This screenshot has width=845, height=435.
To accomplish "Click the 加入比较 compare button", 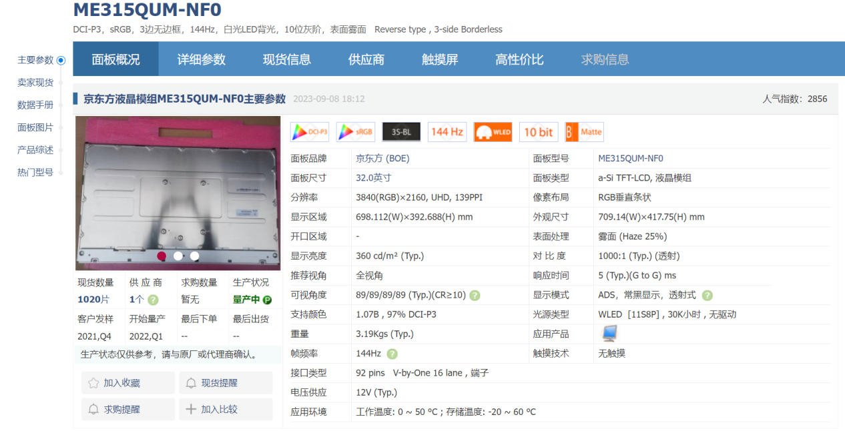I will click(x=226, y=409).
